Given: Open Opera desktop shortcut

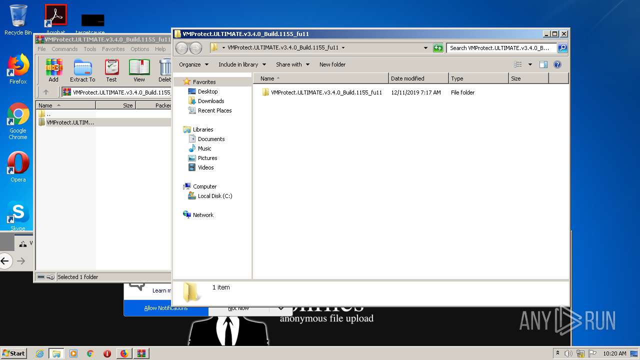Looking at the screenshot, I should click(x=18, y=167).
